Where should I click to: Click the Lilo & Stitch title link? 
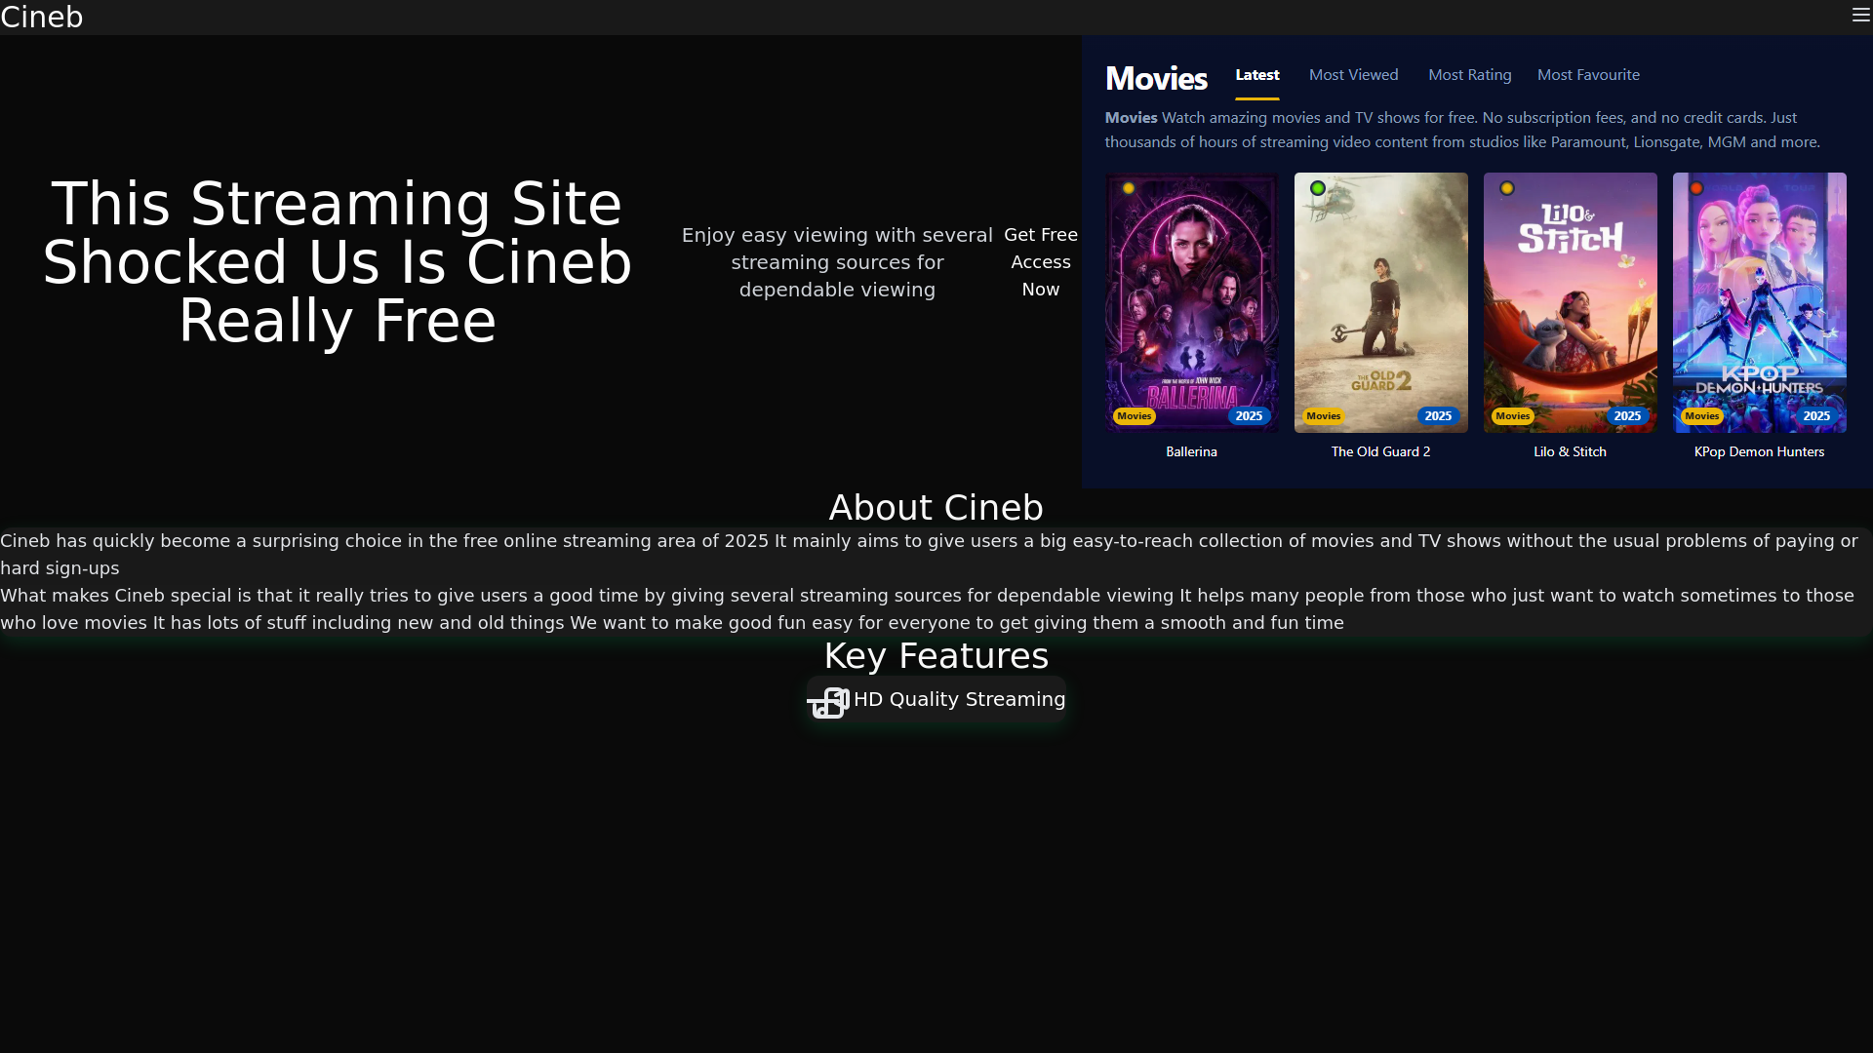(x=1570, y=451)
